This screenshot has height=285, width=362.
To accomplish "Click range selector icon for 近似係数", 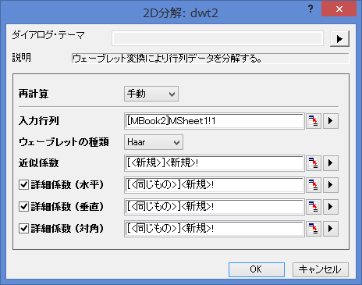I will 314,163.
